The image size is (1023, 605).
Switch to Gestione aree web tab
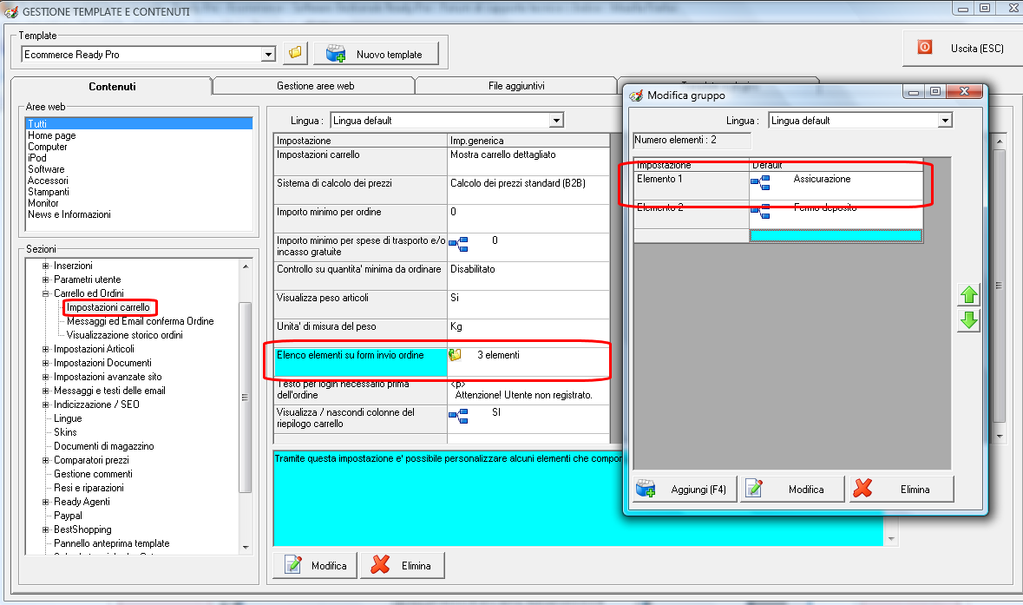tap(315, 85)
